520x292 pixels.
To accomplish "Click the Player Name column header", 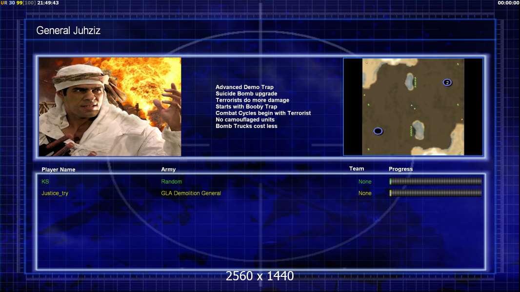I will (59, 169).
